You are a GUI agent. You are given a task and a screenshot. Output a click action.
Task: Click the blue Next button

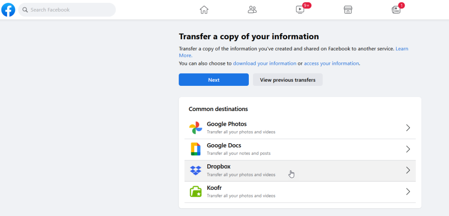pos(214,80)
